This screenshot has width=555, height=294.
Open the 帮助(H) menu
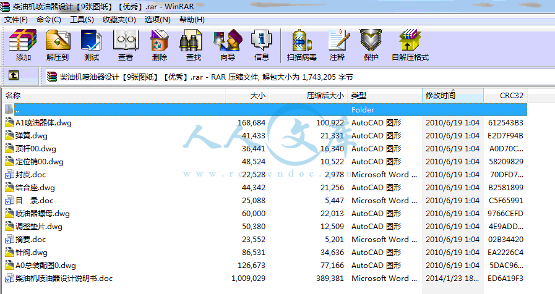click(x=192, y=19)
